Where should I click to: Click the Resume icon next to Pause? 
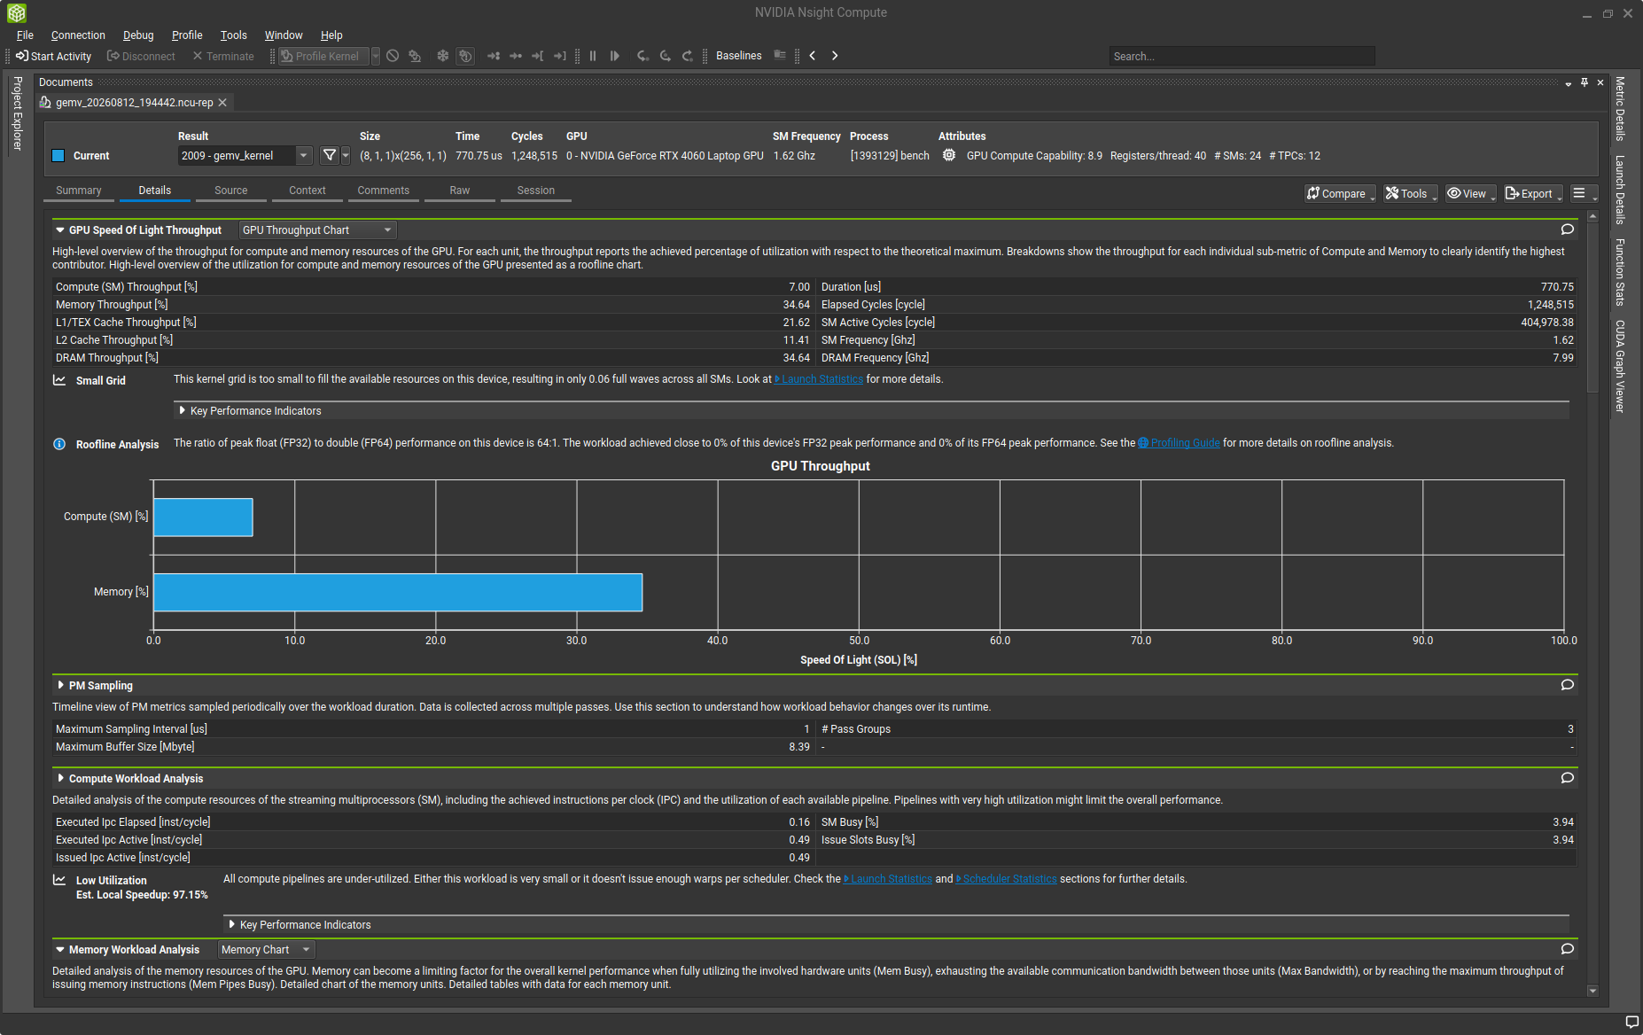point(615,56)
